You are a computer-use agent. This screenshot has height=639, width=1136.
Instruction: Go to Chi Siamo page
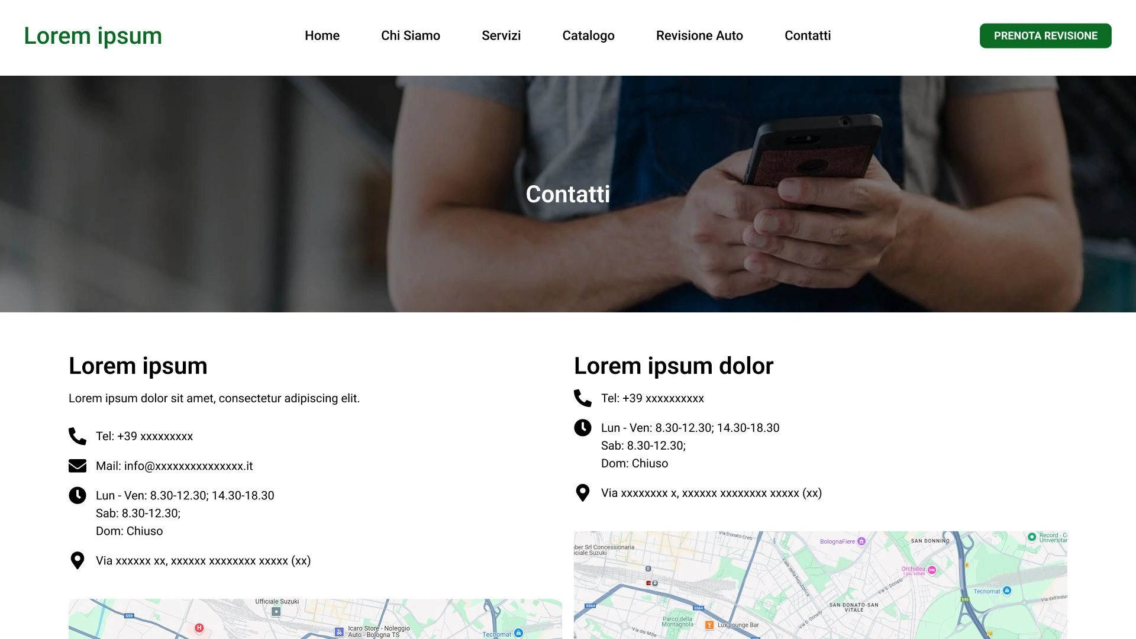tap(411, 35)
